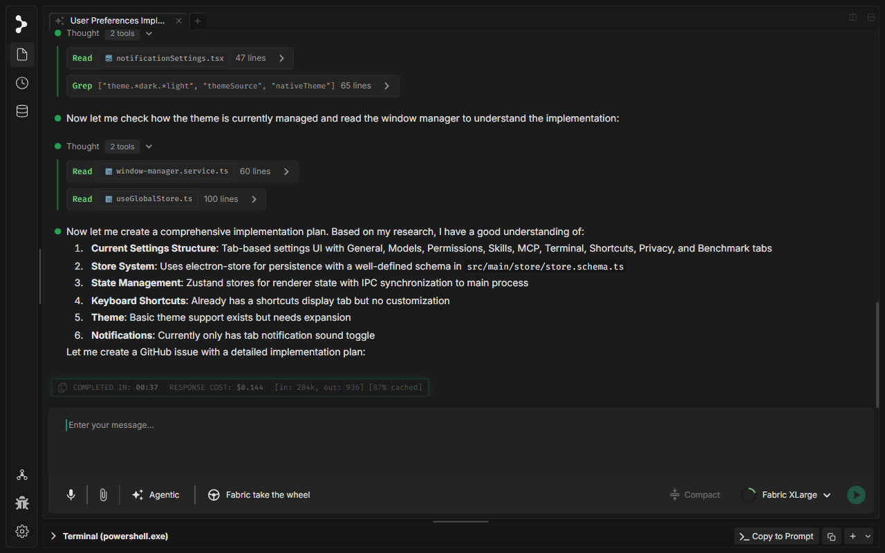Toggle panel layout icon at top right
The image size is (885, 553).
871,17
